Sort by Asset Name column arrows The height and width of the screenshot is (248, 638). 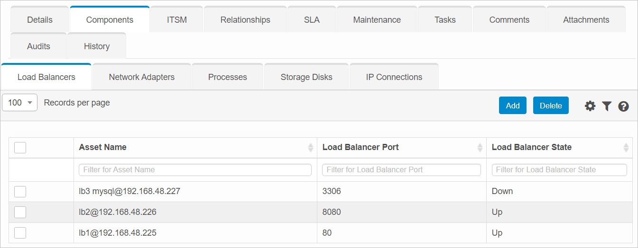click(x=311, y=148)
